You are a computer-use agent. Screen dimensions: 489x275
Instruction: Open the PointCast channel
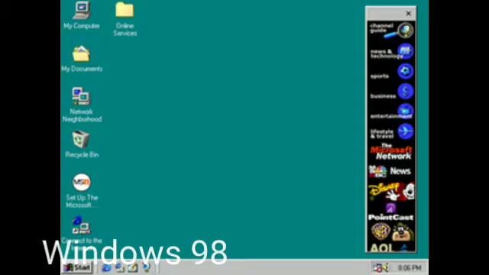[x=391, y=212]
